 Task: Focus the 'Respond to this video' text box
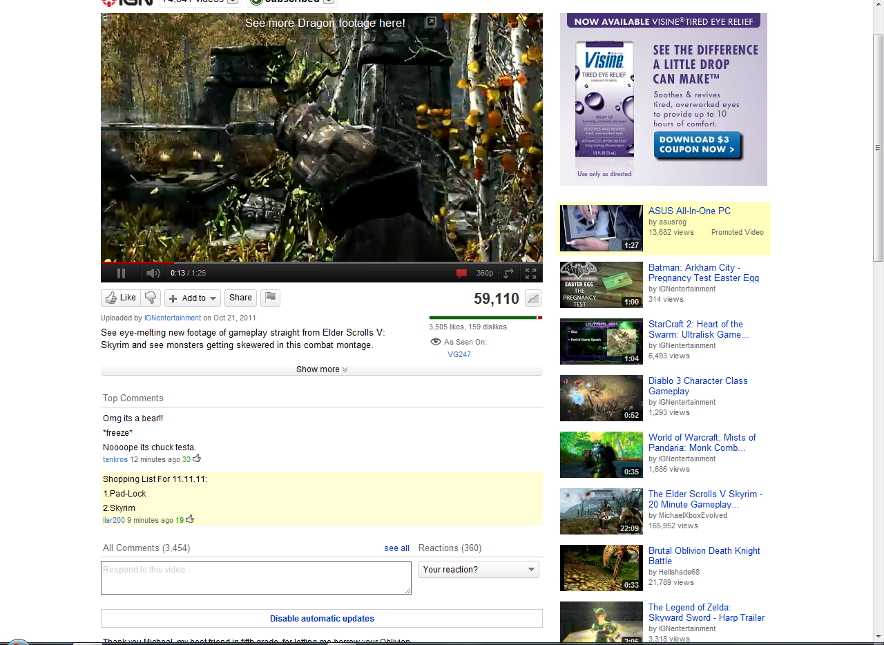256,578
